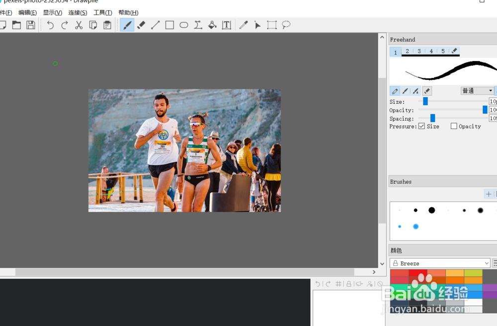Open the Breeze palette dropdown

point(440,263)
